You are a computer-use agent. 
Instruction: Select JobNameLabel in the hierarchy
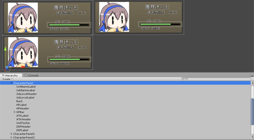[x=26, y=90]
